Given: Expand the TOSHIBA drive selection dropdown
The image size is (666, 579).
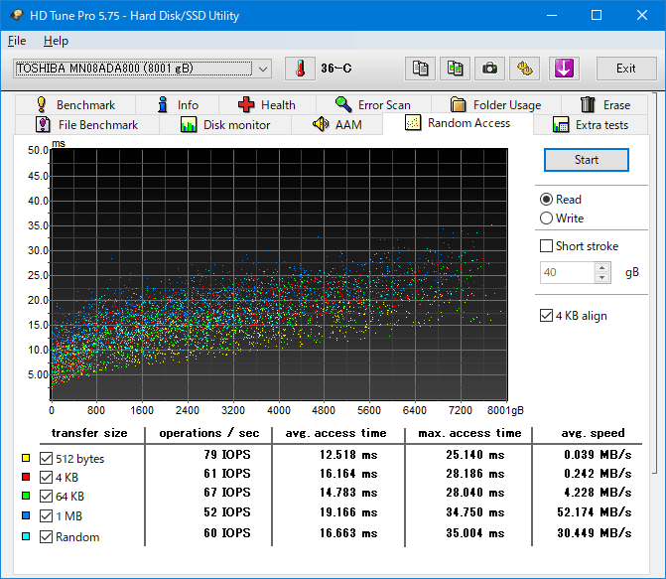Looking at the screenshot, I should tap(262, 69).
